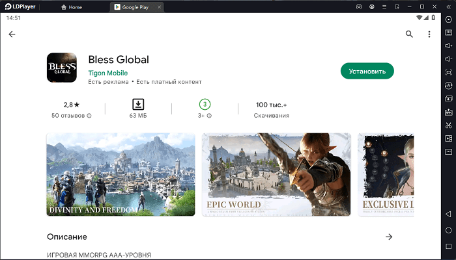Click the Есть платный контент label
This screenshot has width=456, height=260.
[169, 82]
